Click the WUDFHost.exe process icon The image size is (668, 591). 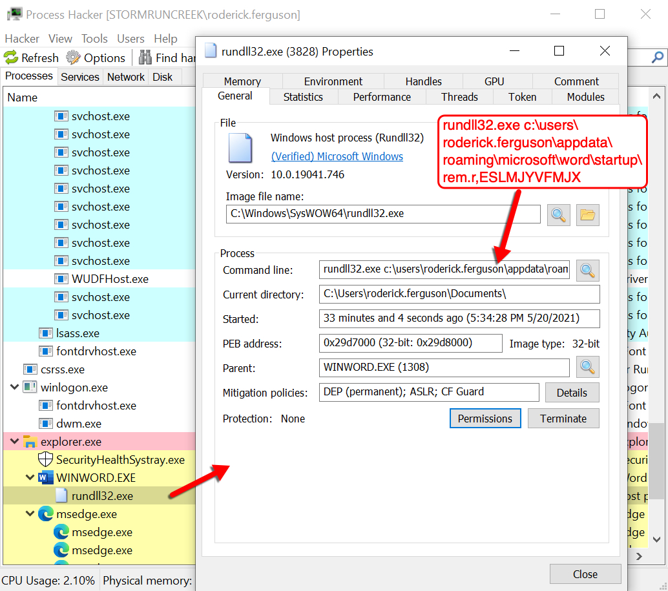click(x=61, y=279)
